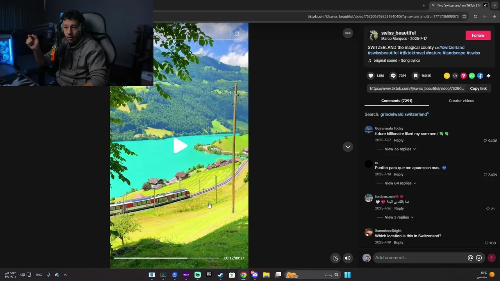500x281 pixels.
Task: Open site settings icon in address bar
Action: (464, 16)
